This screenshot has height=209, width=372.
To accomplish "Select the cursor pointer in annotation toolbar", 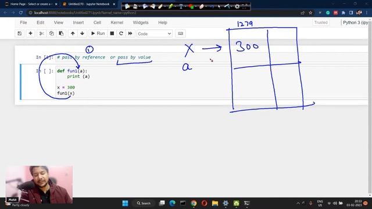I will pos(219,6).
